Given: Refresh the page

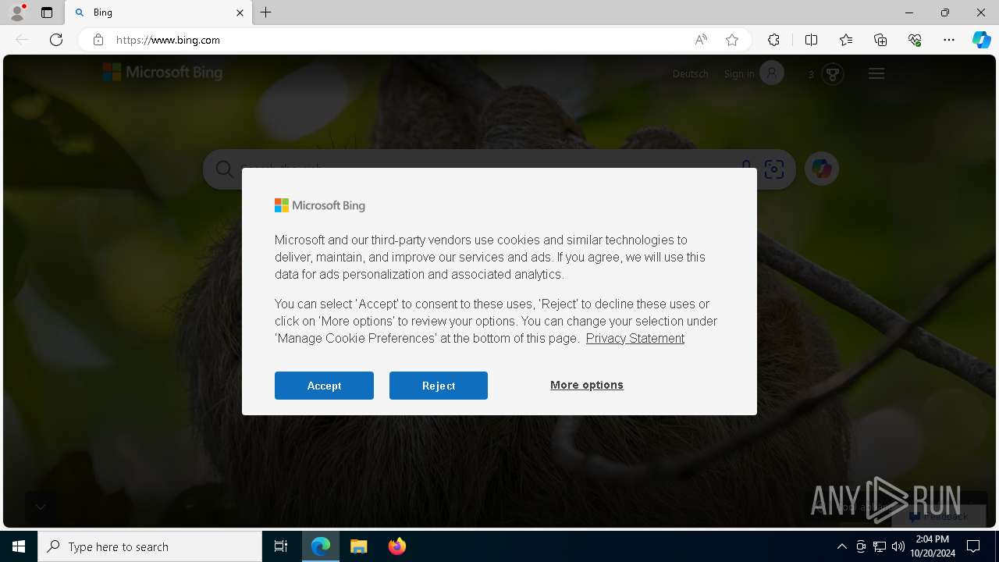Looking at the screenshot, I should 56,40.
